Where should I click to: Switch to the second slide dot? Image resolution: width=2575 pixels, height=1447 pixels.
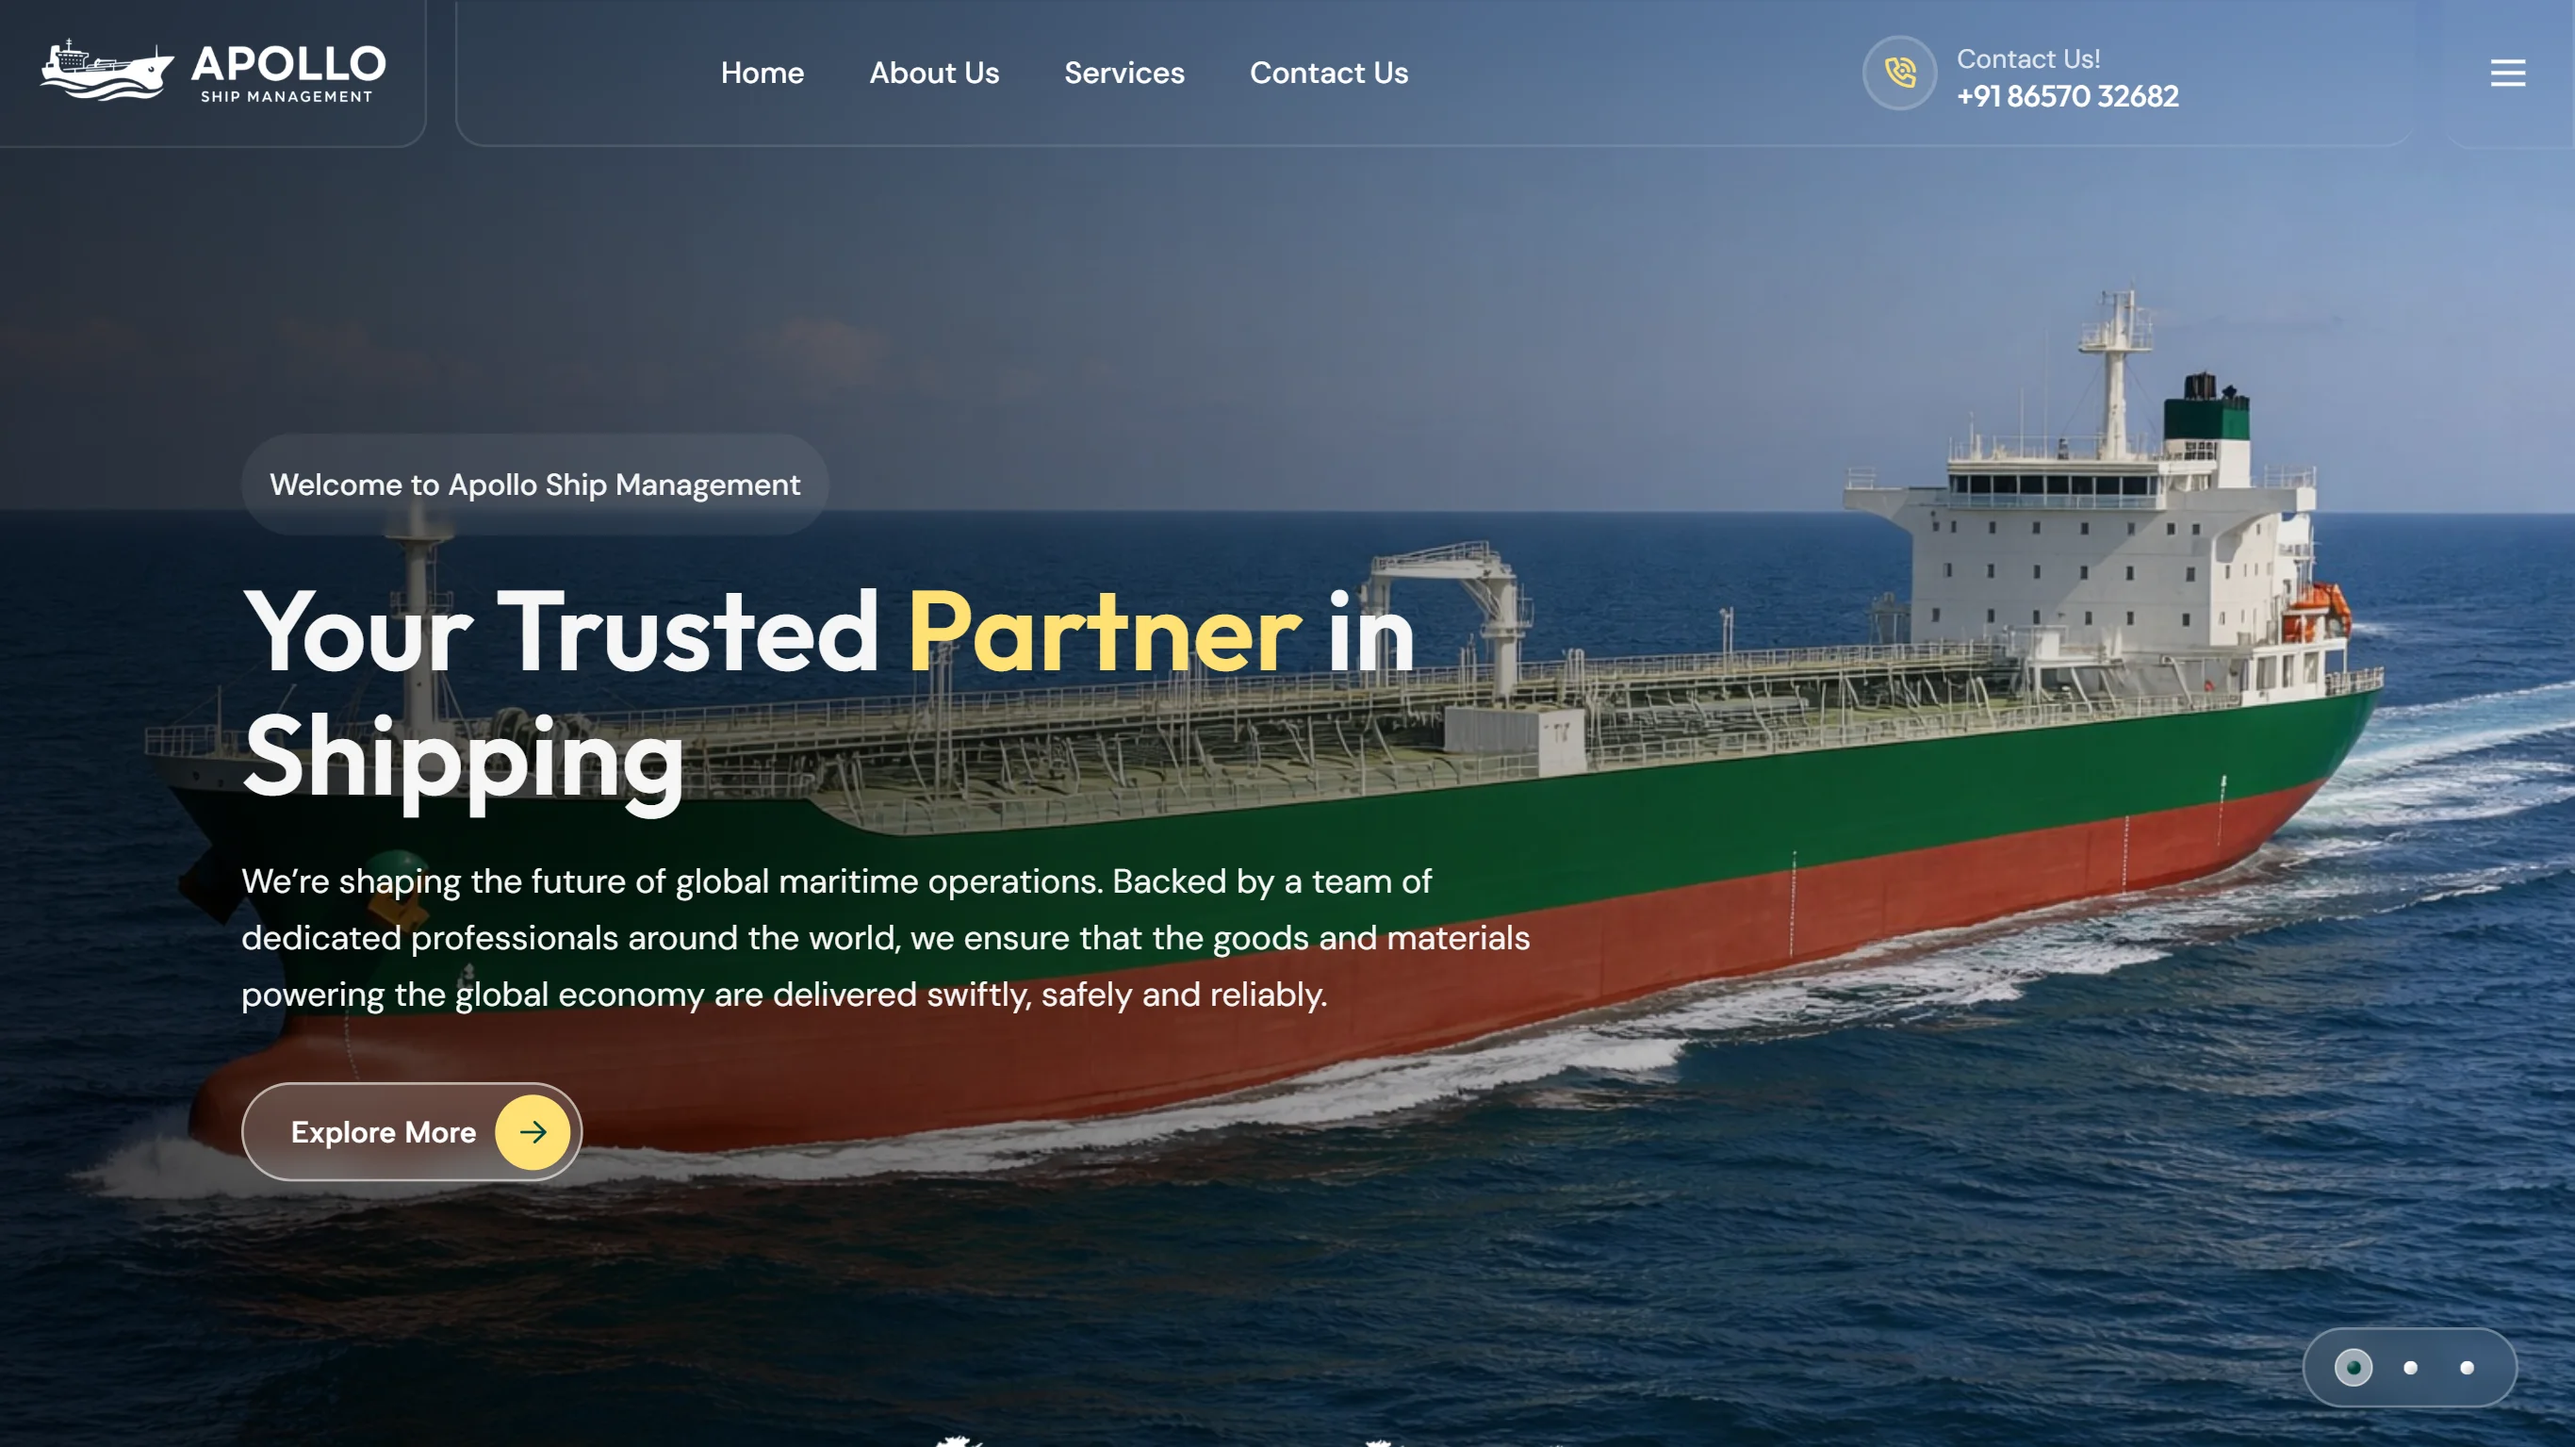click(x=2410, y=1367)
